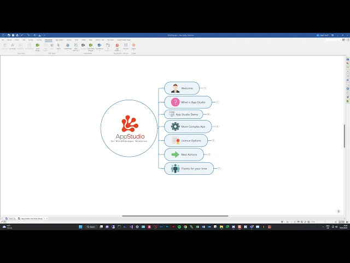Open the File menu tab

click(3, 40)
